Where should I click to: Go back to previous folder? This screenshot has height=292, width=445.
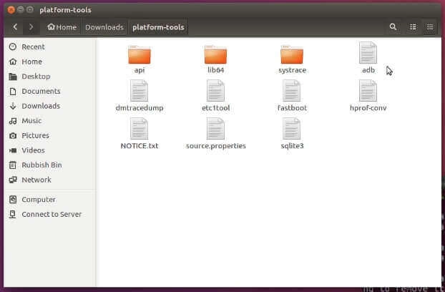tap(16, 27)
